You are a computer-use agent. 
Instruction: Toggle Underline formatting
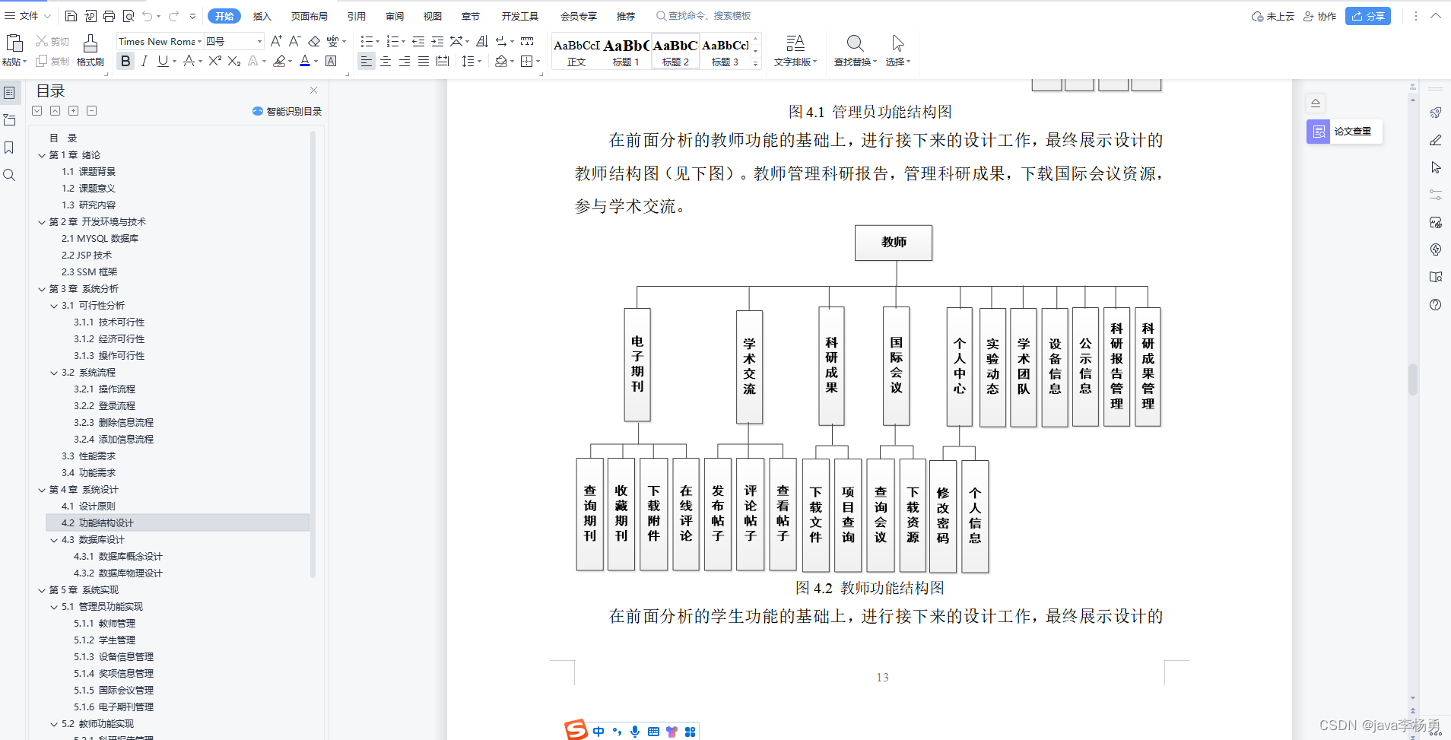click(x=162, y=61)
